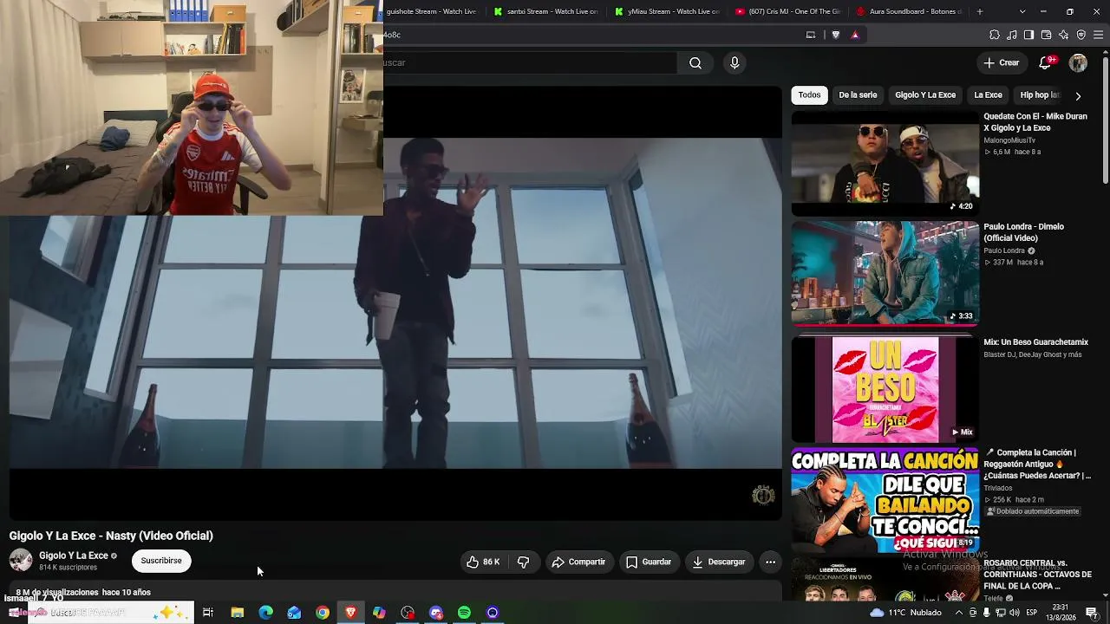Image resolution: width=1110 pixels, height=624 pixels.
Task: Open the Brave Wallet icon
Action: pos(1046,35)
